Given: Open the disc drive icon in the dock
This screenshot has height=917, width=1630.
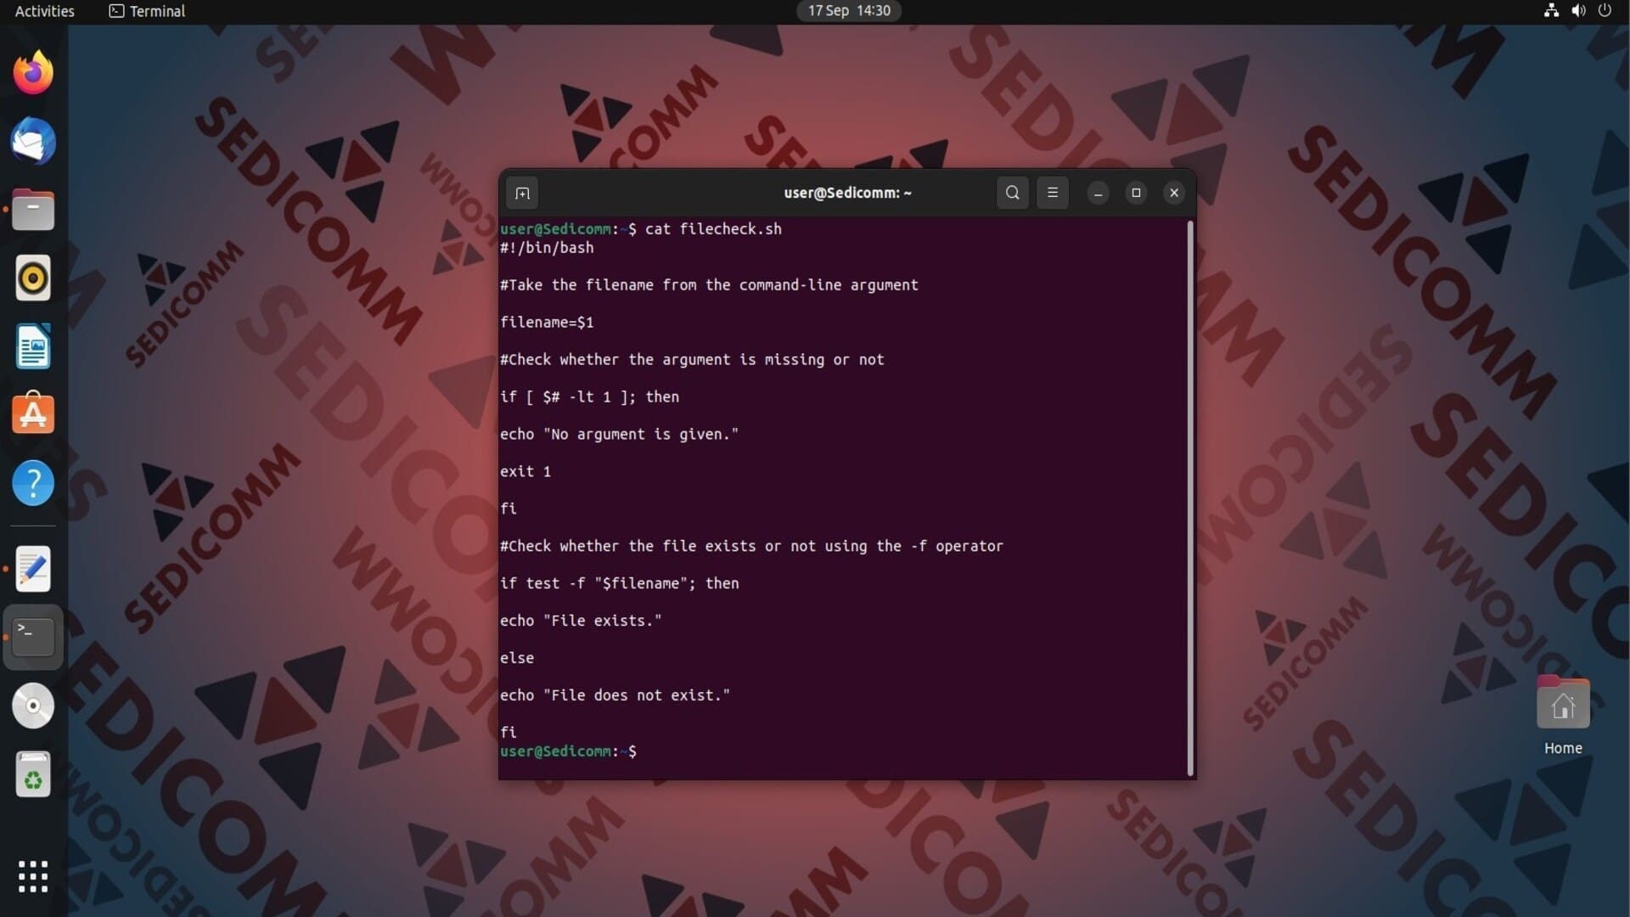Looking at the screenshot, I should coord(33,706).
